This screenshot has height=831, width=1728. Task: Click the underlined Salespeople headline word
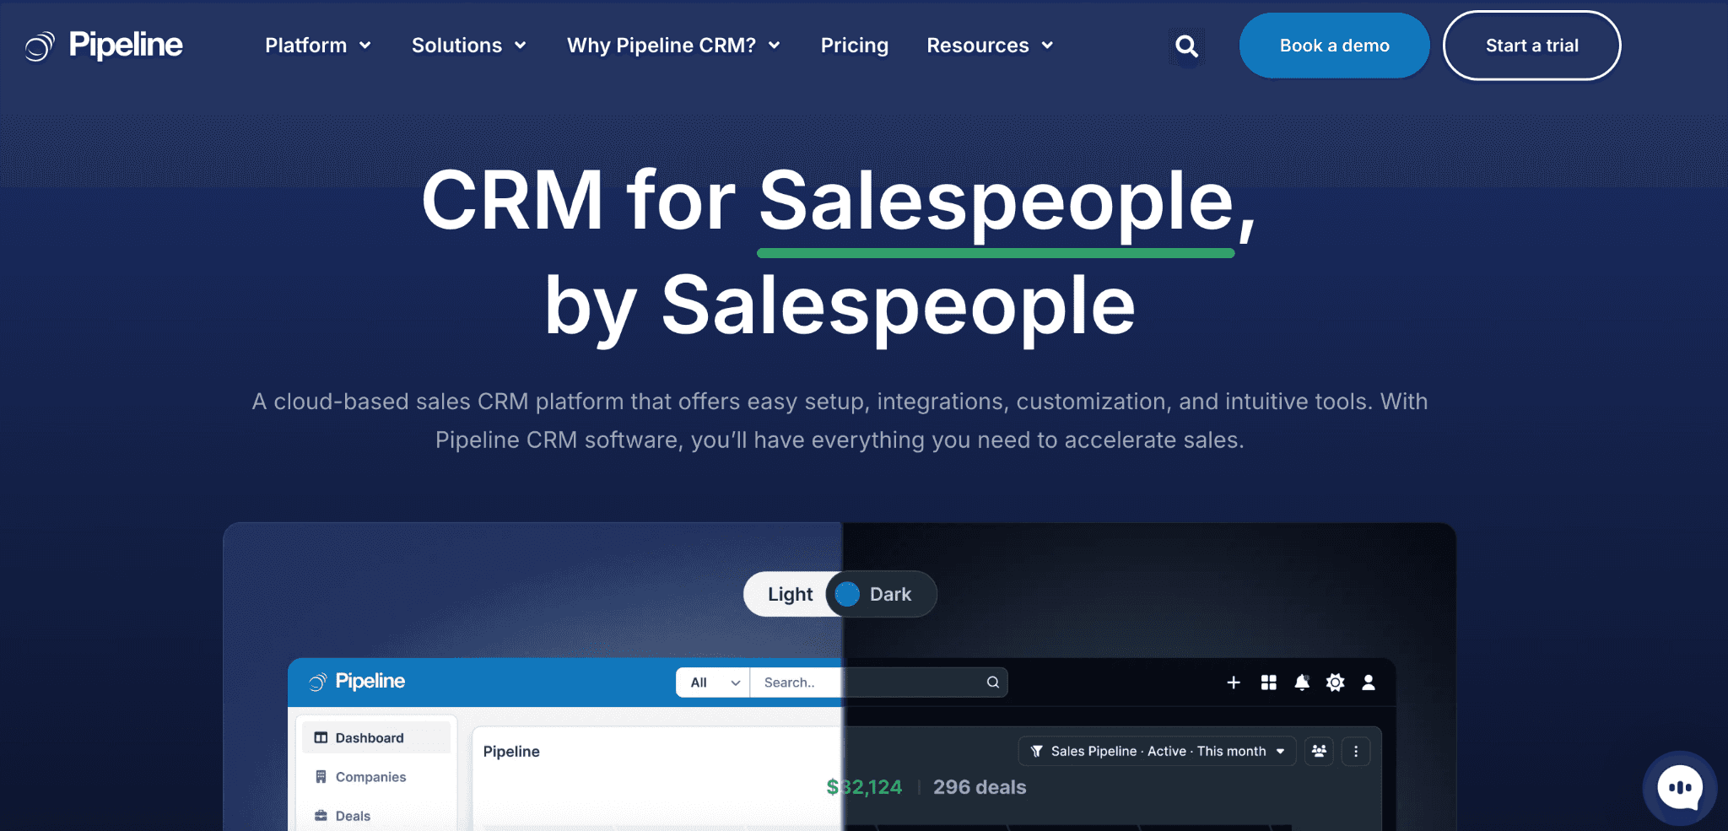(x=996, y=202)
